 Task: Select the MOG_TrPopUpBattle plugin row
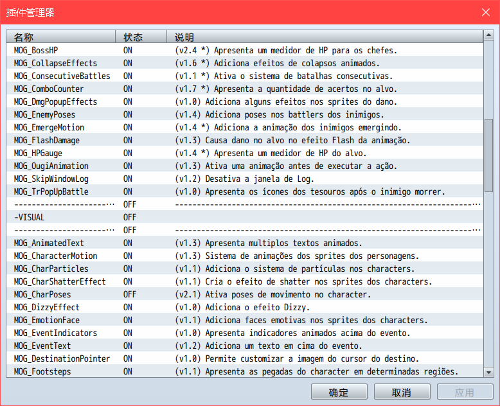tap(245, 191)
